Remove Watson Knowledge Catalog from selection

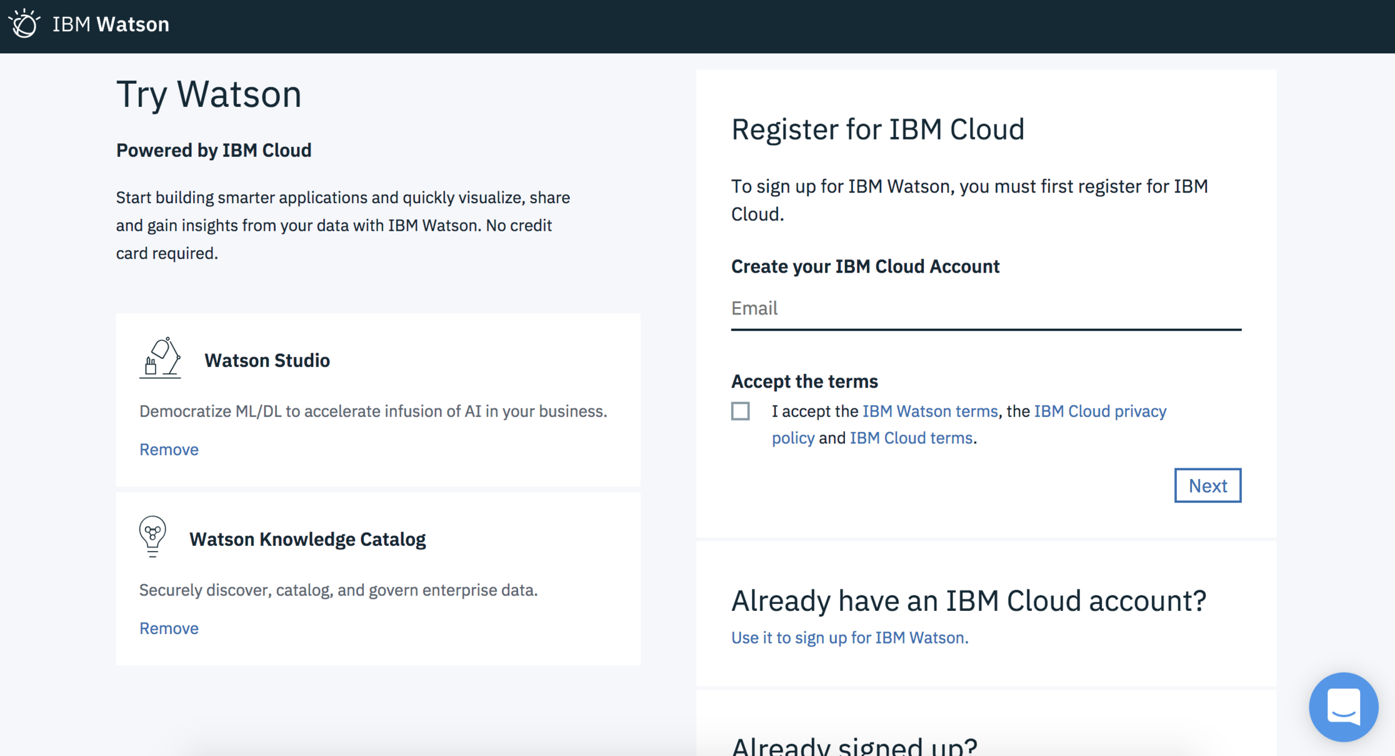pyautogui.click(x=169, y=628)
